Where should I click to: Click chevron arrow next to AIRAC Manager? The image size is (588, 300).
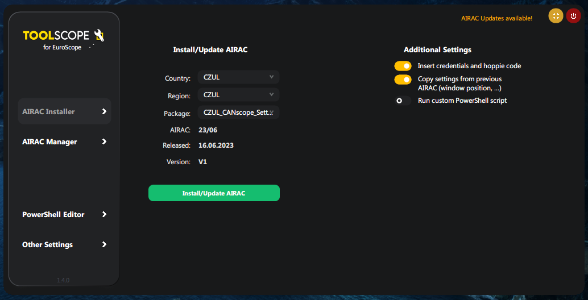[x=104, y=141]
